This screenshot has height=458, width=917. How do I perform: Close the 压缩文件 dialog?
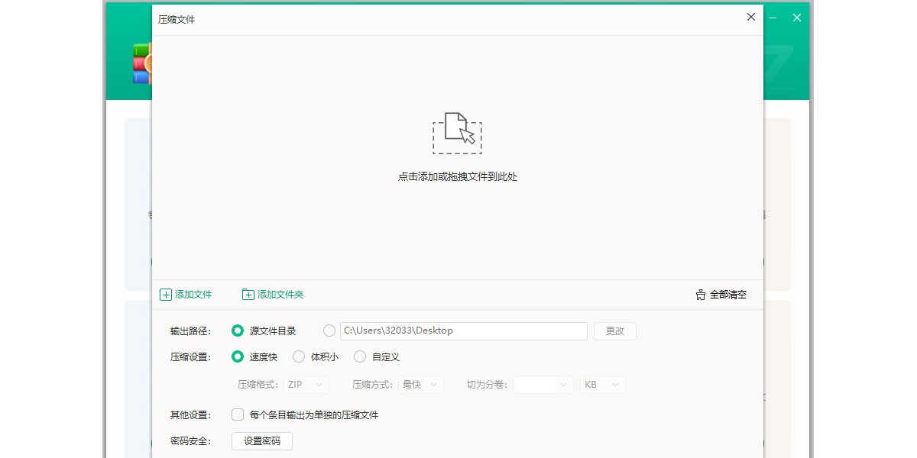point(751,17)
